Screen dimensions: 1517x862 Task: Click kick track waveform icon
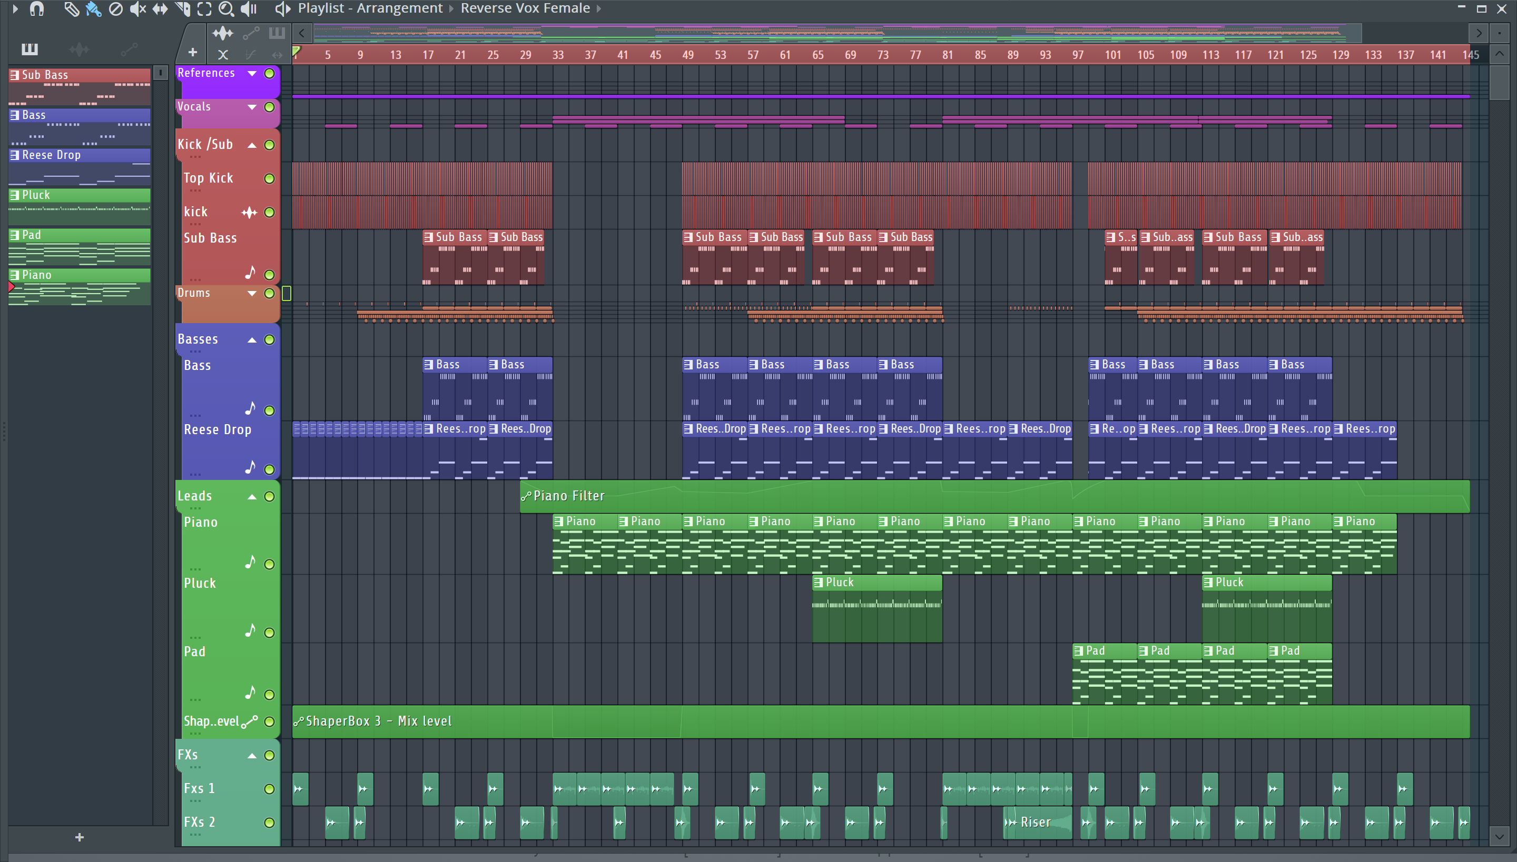pyautogui.click(x=250, y=213)
